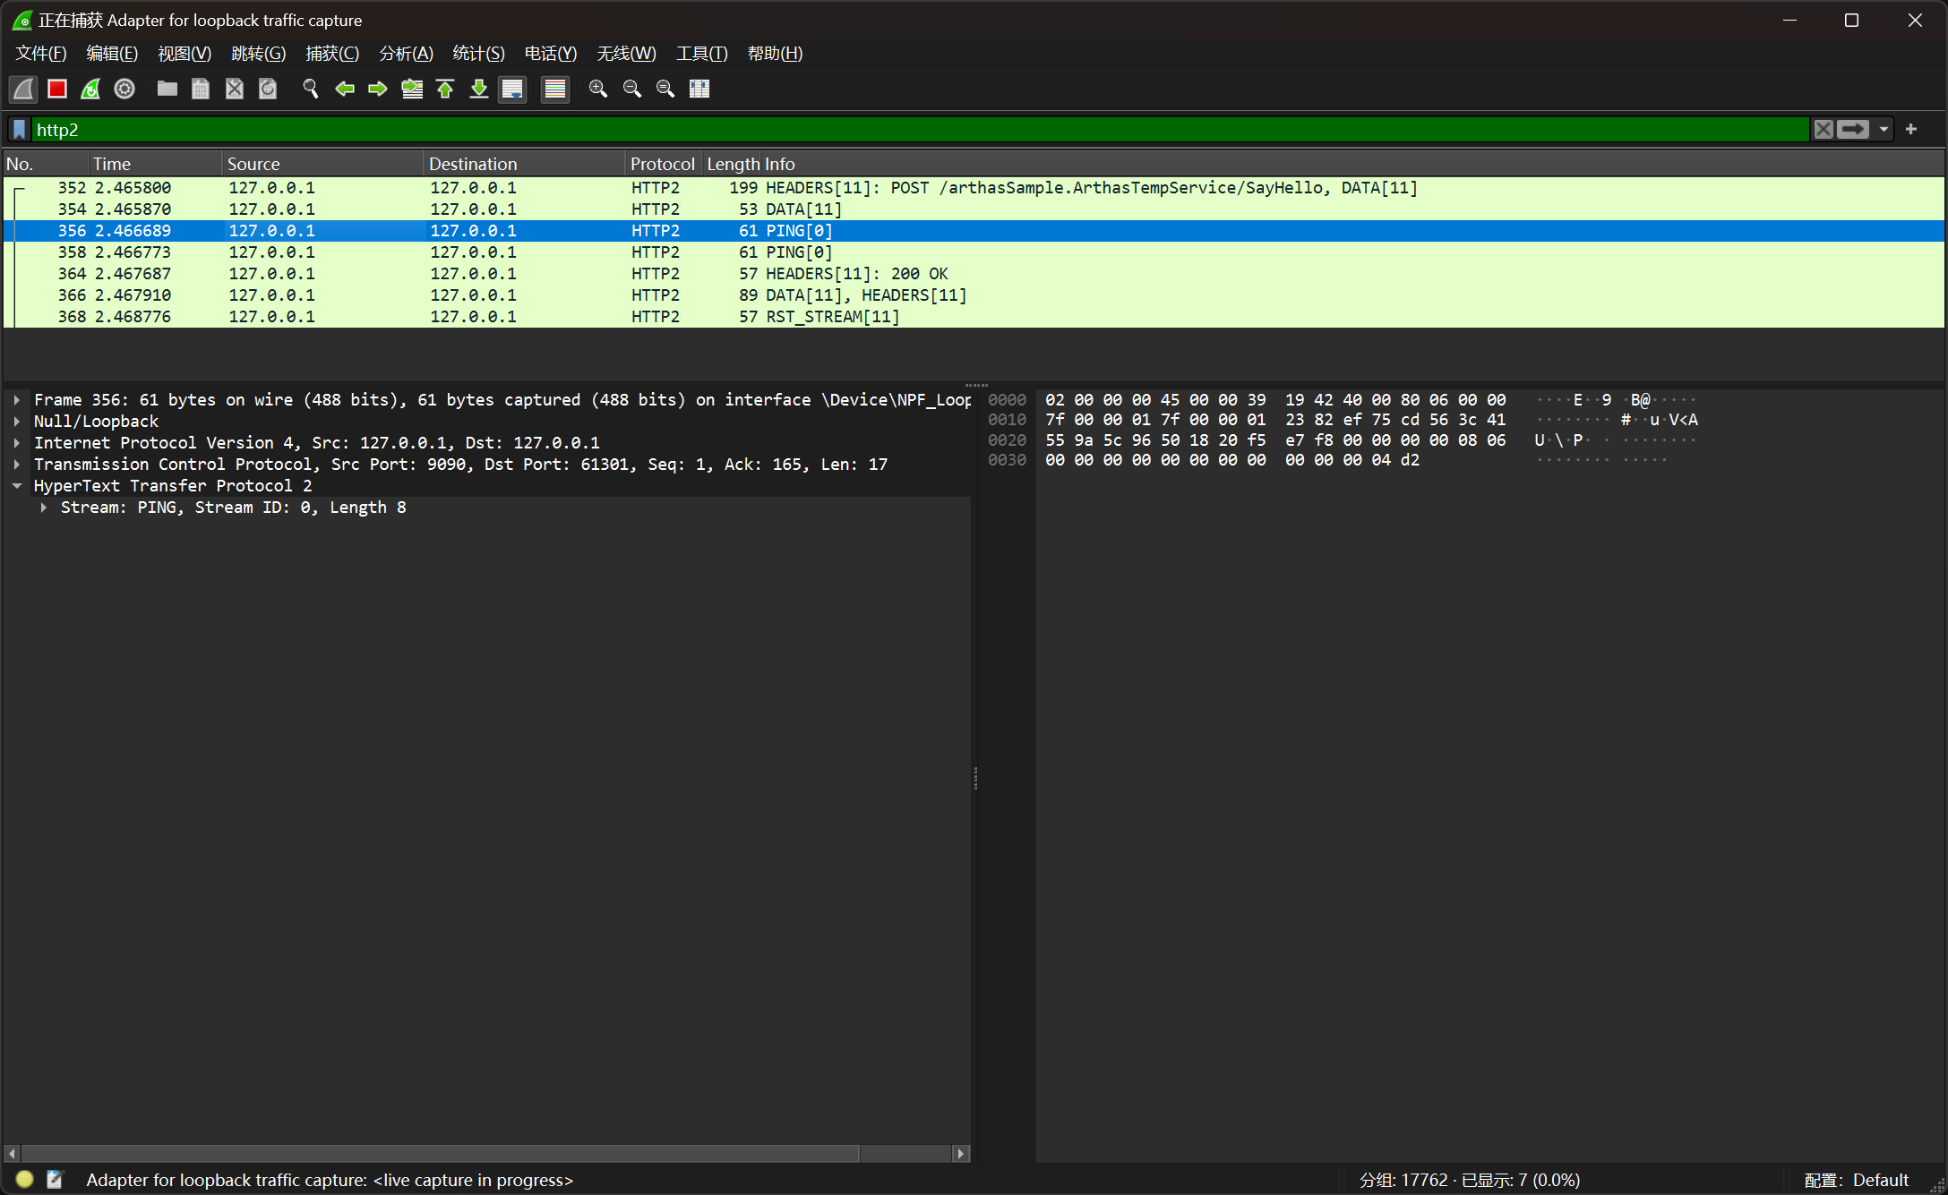
Task: Open the 统计(S) menu
Action: 478,54
